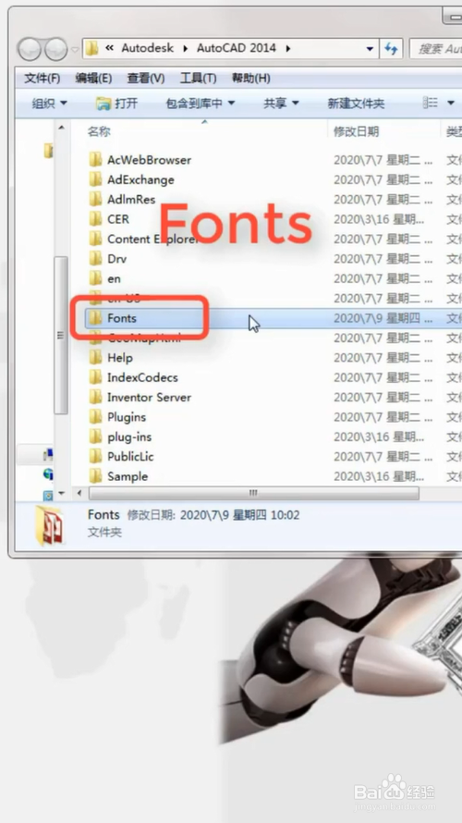
Task: Select the plug-ins folder icon
Action: pyautogui.click(x=95, y=436)
